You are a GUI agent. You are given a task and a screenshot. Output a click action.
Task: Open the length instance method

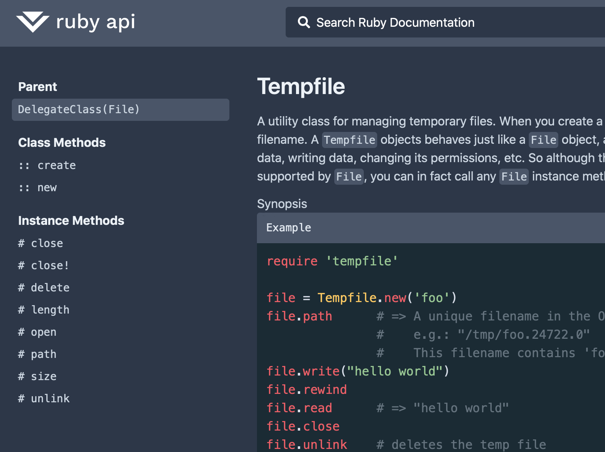(x=44, y=310)
